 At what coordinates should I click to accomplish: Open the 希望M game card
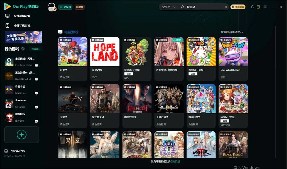coord(73,59)
